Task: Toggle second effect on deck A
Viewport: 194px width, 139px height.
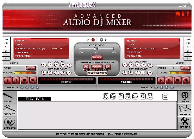Action: coord(27,87)
